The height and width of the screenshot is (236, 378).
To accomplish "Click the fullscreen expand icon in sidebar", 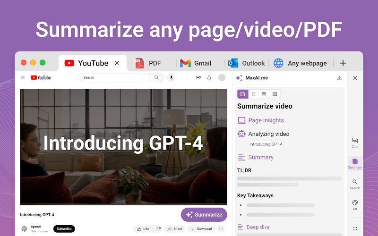I will [x=355, y=228].
